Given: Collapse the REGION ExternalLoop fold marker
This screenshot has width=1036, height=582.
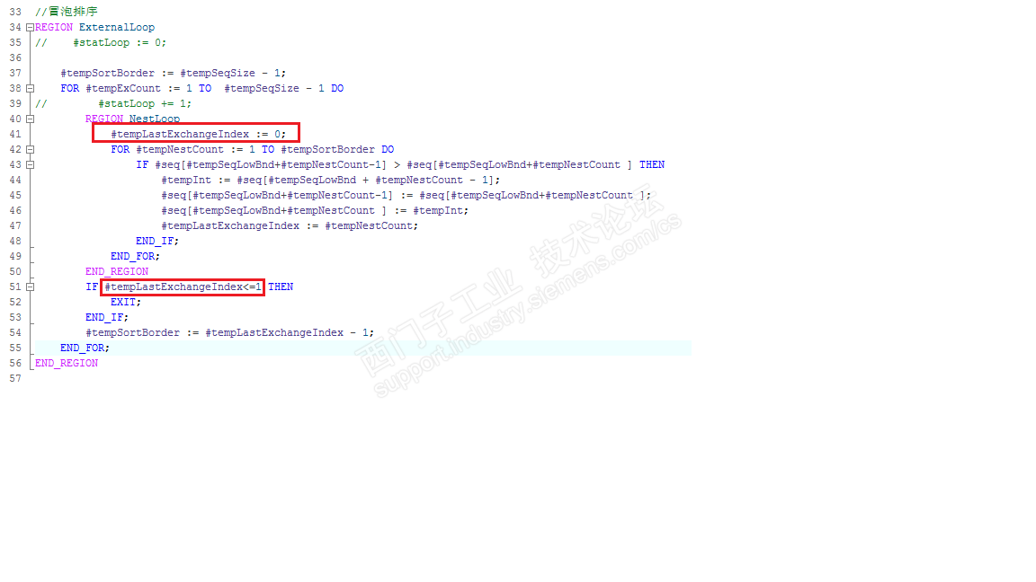Looking at the screenshot, I should 30,27.
